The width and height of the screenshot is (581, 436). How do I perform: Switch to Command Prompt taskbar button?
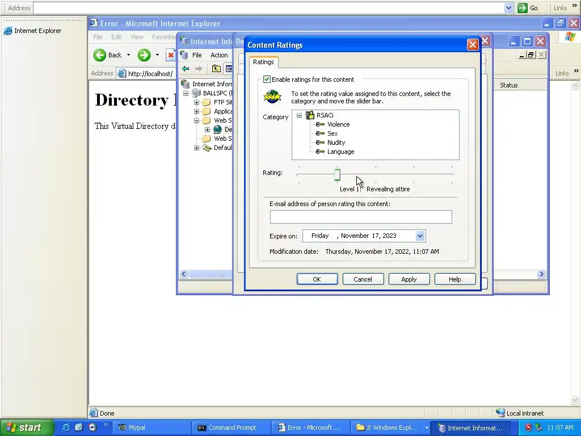pos(231,427)
